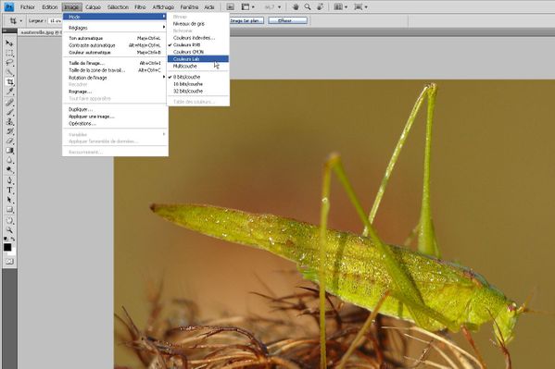555x369 pixels.
Task: Select the Magic Wand tool
Action: [x=9, y=72]
